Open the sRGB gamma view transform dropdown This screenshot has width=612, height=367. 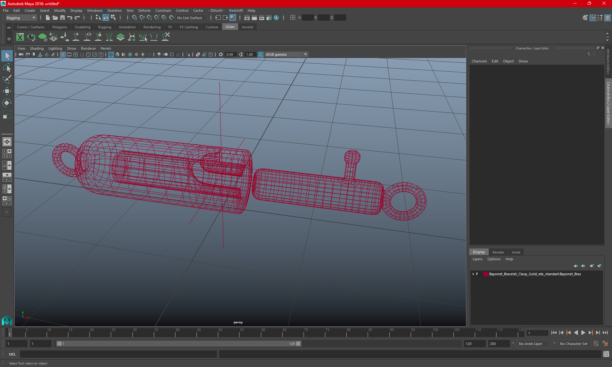coord(286,54)
